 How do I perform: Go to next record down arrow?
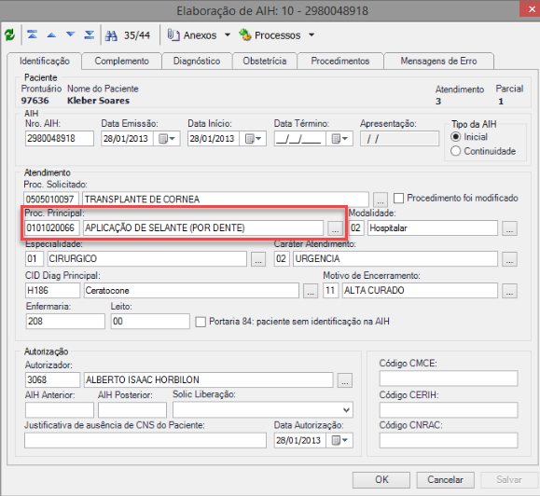pos(71,34)
